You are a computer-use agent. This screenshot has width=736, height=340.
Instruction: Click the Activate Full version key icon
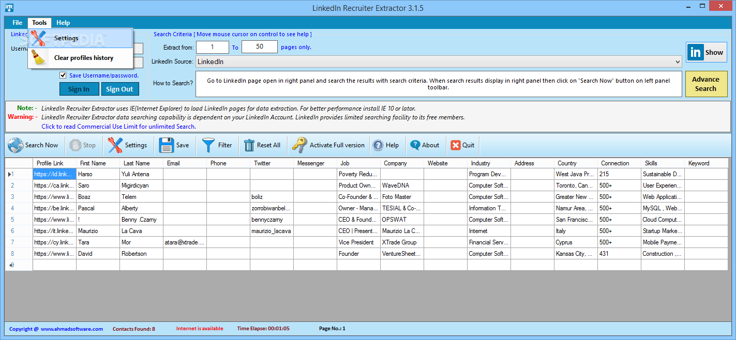pyautogui.click(x=299, y=145)
